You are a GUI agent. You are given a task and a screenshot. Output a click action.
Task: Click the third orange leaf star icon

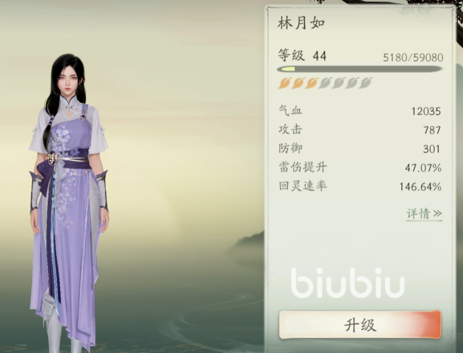(x=312, y=83)
